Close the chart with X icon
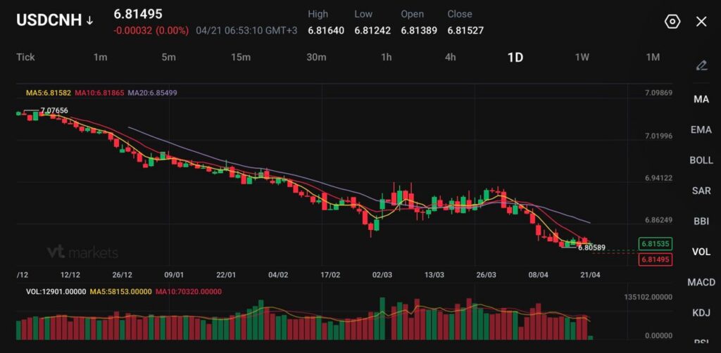This screenshot has height=353, width=721. click(701, 22)
